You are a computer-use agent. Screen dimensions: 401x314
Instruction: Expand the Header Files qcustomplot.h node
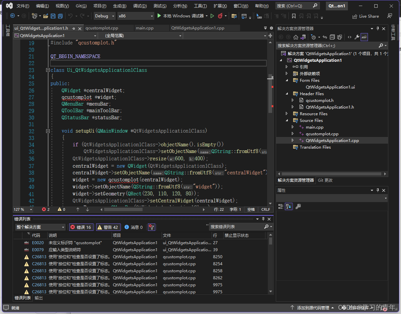coord(293,100)
